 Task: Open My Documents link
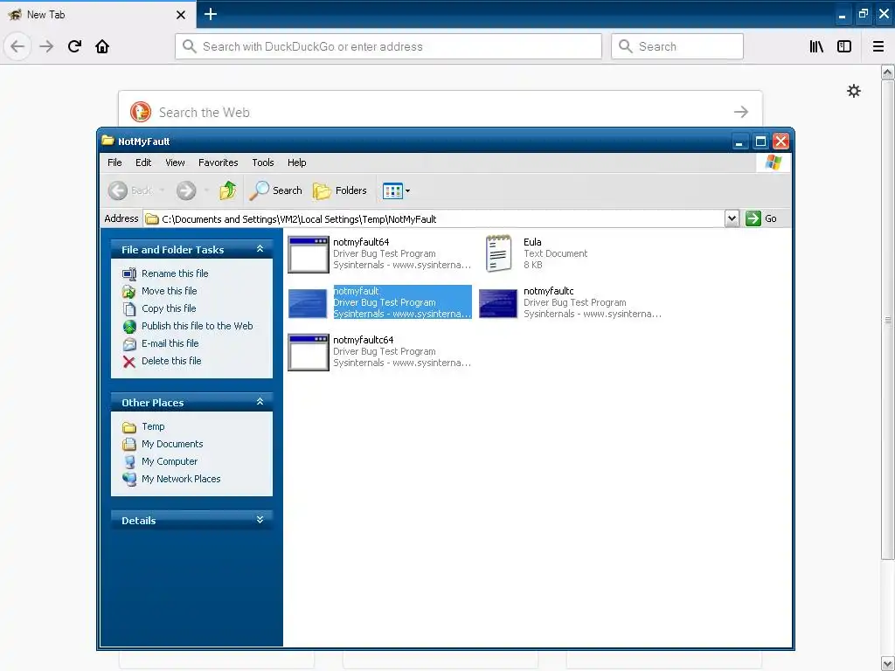pyautogui.click(x=172, y=444)
